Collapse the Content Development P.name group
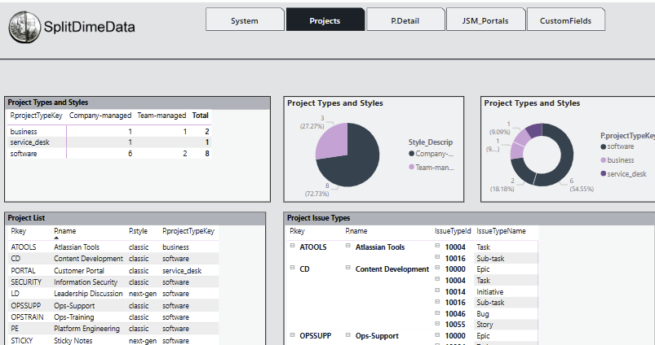This screenshot has height=345, width=655. point(348,268)
